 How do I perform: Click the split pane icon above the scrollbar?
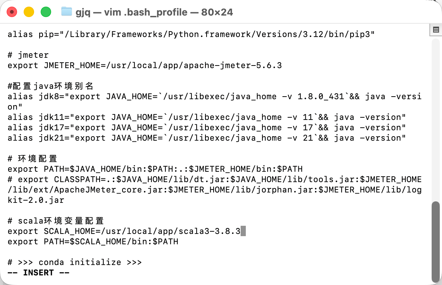tap(436, 30)
